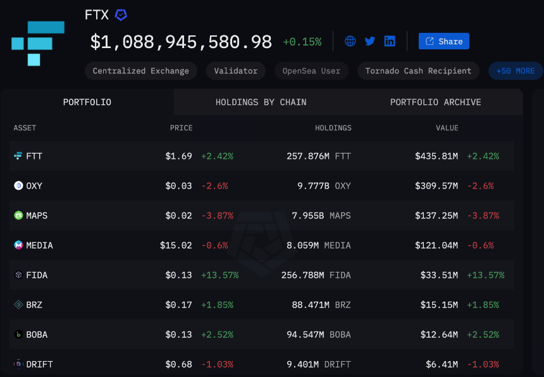
Task: Click the FIDA token icon
Action: click(x=18, y=275)
